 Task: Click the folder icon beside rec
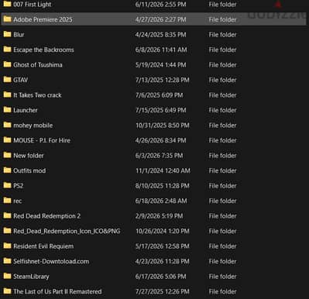click(x=7, y=201)
